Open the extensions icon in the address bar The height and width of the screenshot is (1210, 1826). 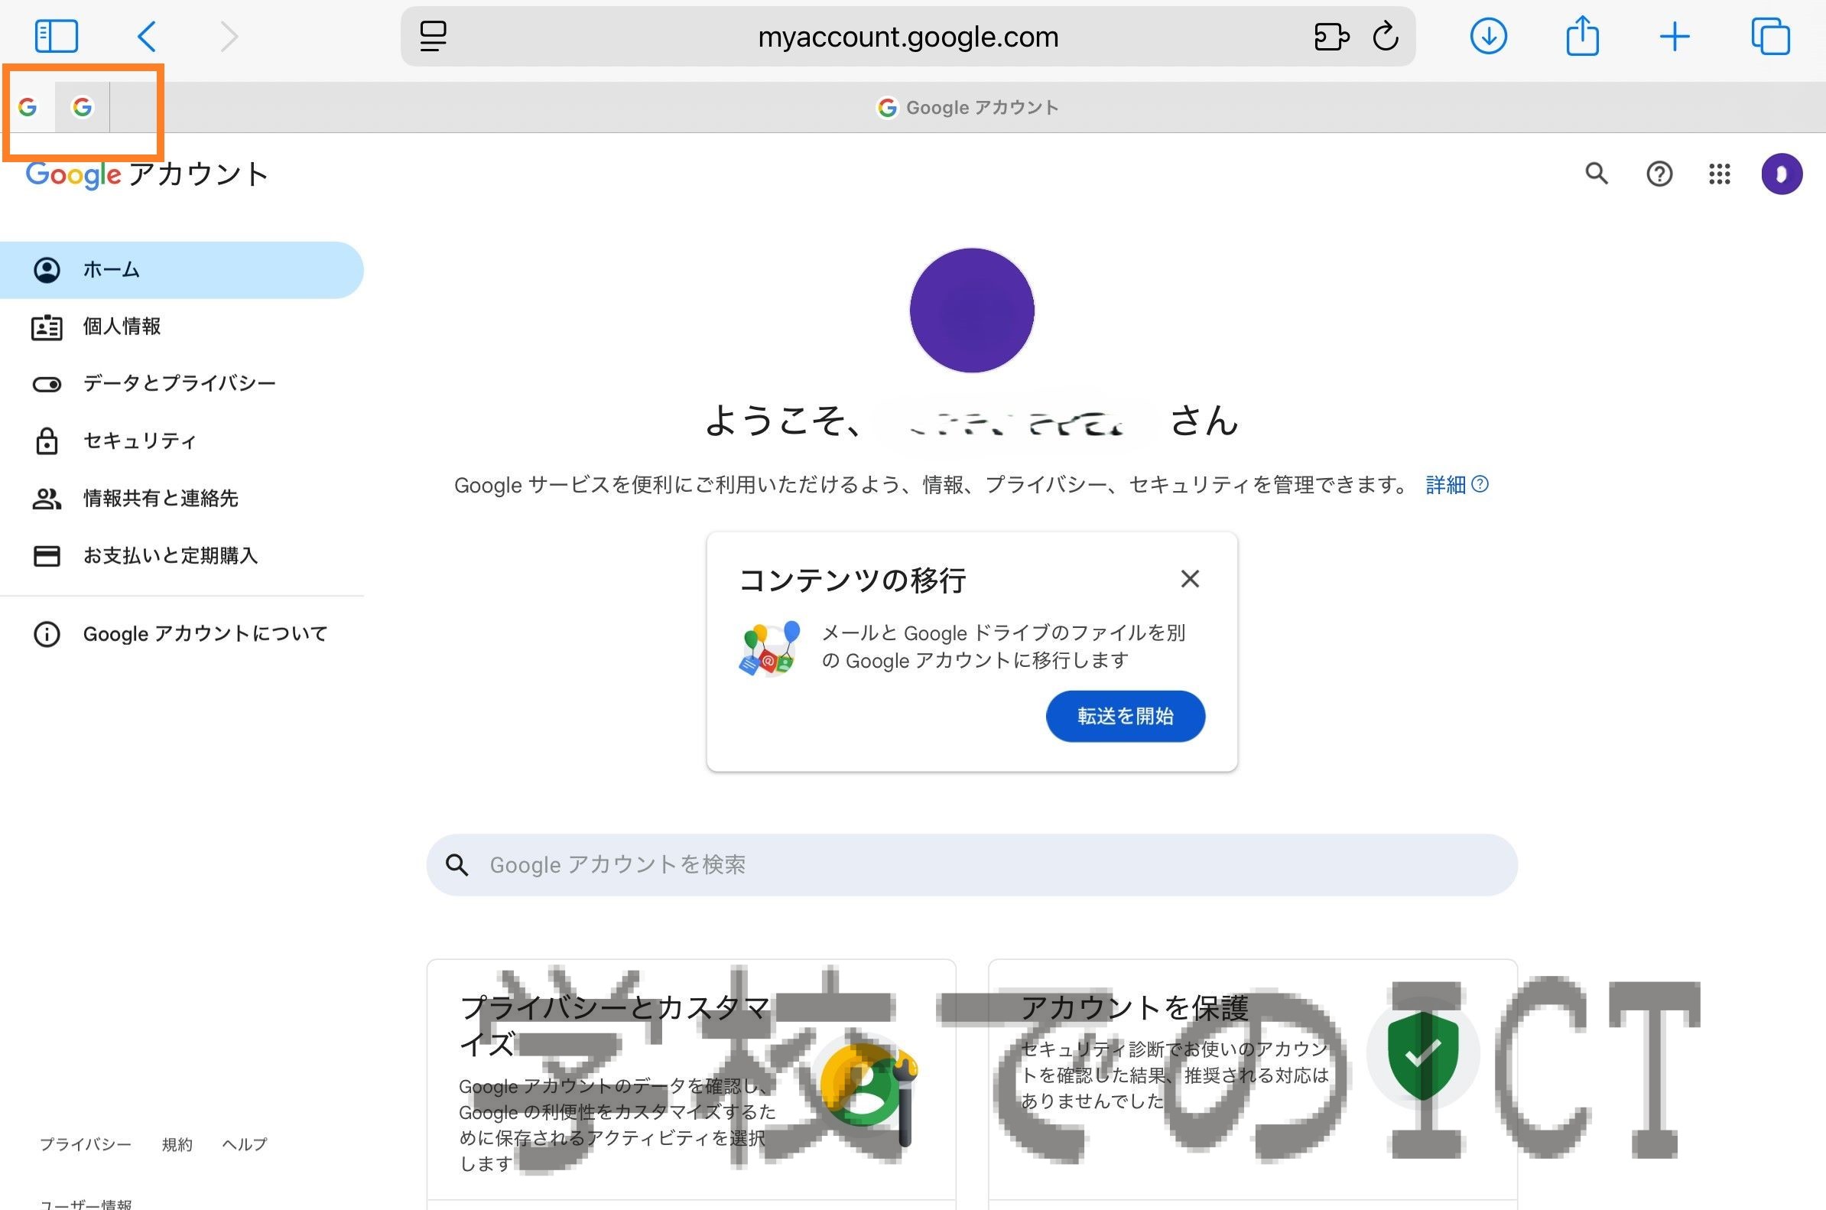1331,36
